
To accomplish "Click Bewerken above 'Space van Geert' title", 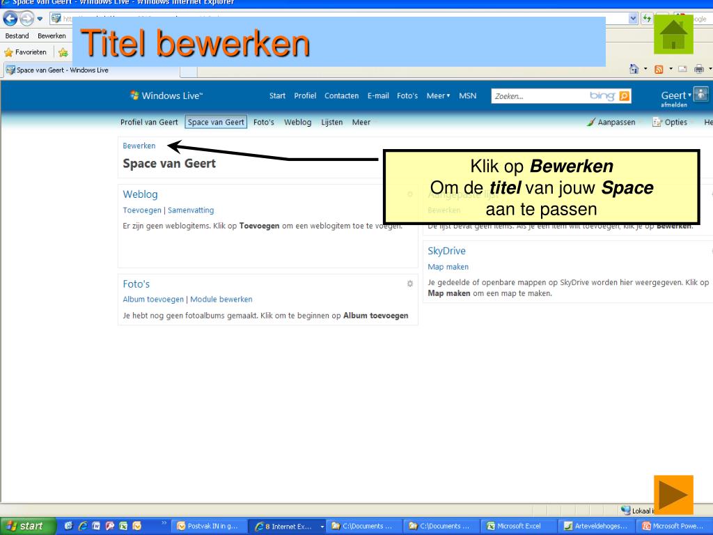I will click(139, 146).
